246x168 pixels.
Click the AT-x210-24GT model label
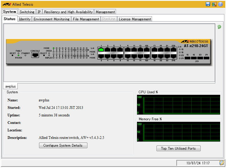196,46
